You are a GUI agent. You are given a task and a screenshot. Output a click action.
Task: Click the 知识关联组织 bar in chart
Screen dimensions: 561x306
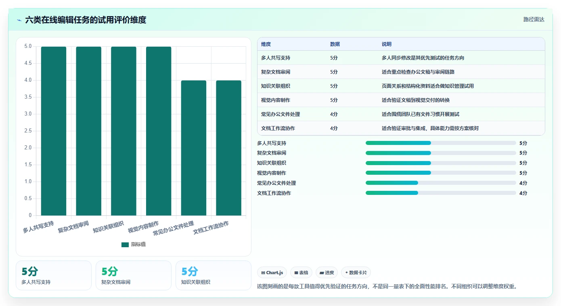click(x=124, y=131)
